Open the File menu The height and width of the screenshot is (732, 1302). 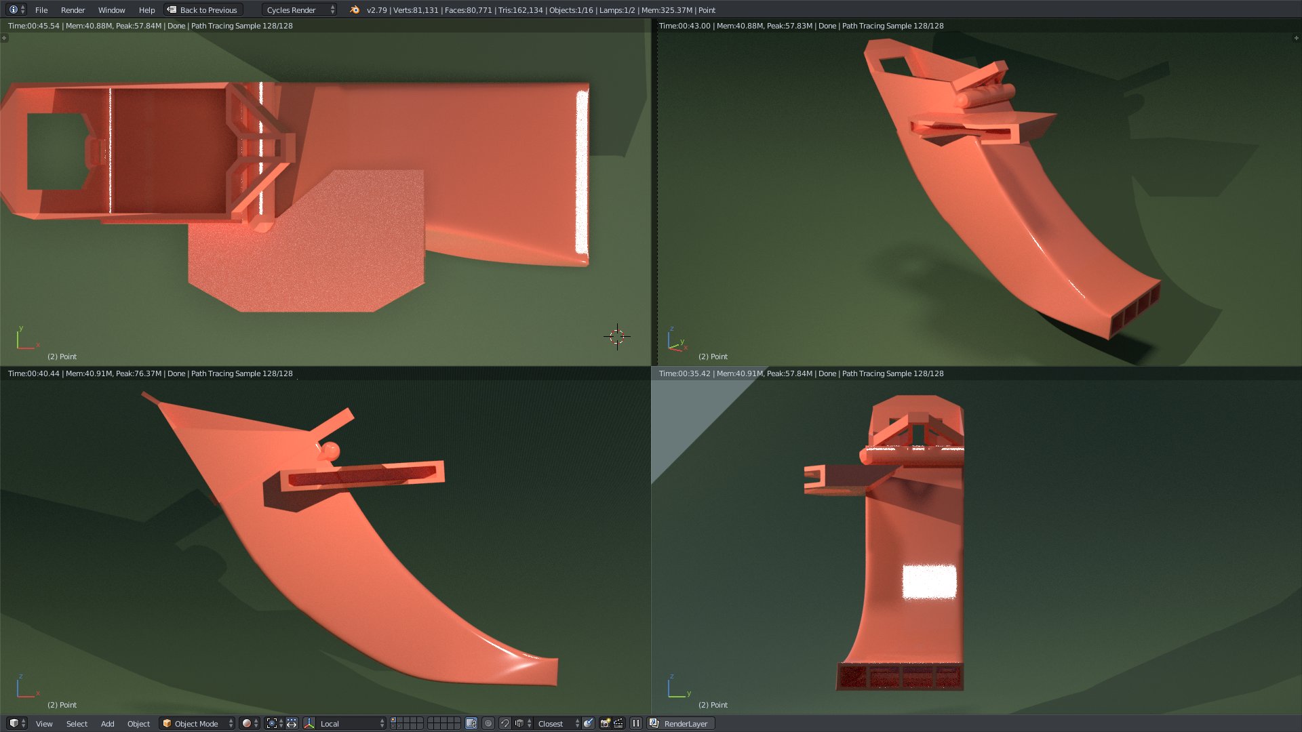click(41, 10)
